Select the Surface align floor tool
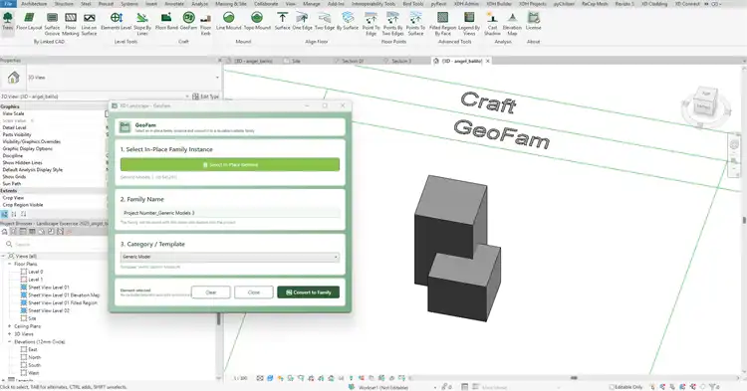The height and width of the screenshot is (391, 747). (x=282, y=22)
